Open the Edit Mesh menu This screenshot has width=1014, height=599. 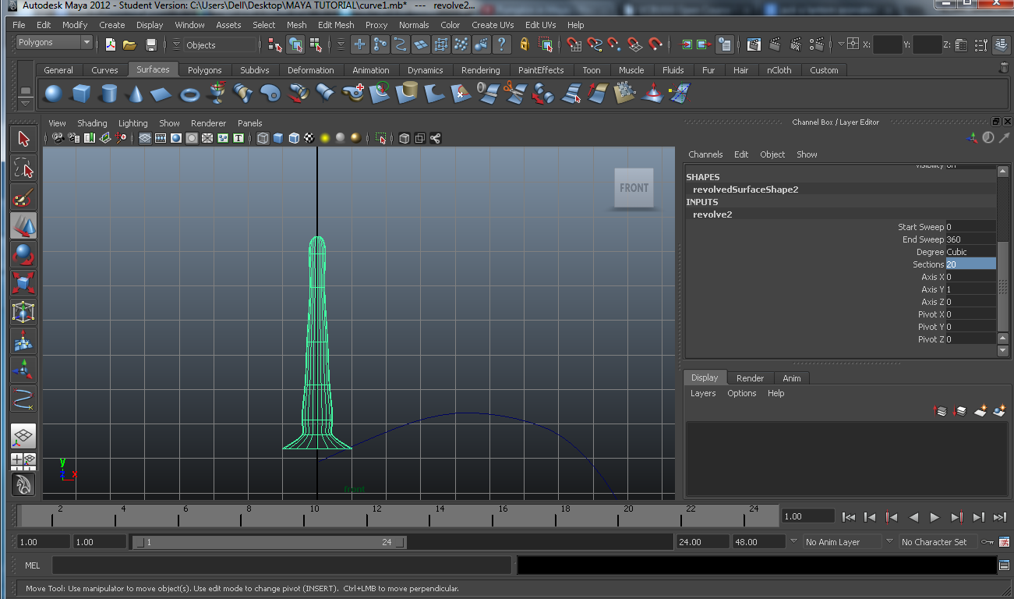coord(336,25)
